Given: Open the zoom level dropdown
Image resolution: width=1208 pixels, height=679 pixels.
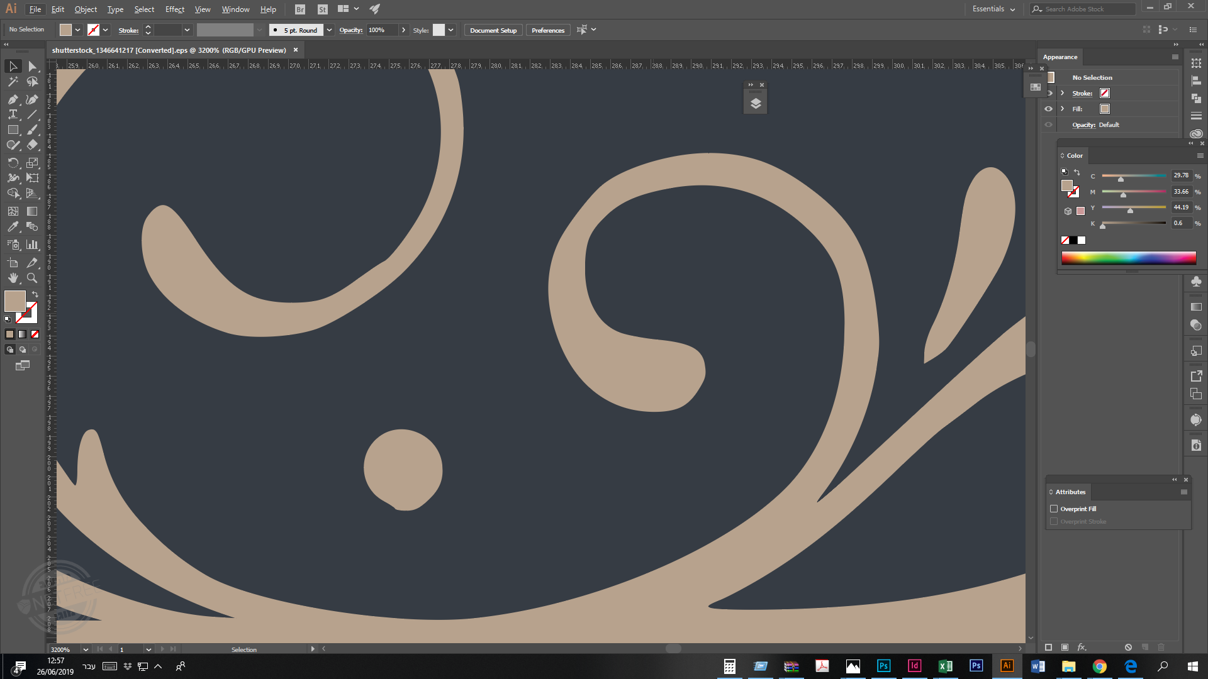Looking at the screenshot, I should click(x=86, y=649).
